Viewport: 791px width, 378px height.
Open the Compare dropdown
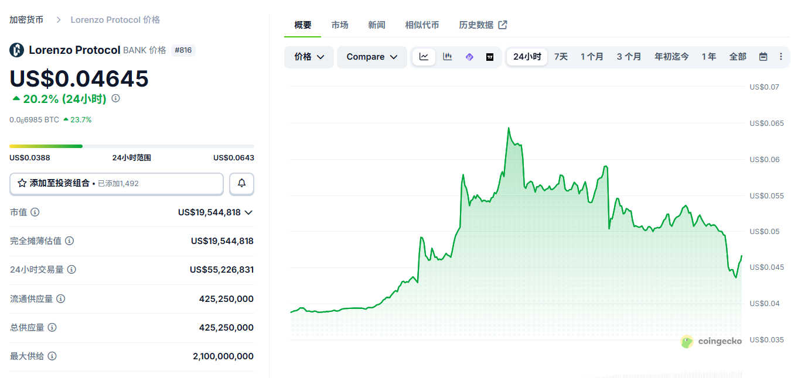click(371, 57)
